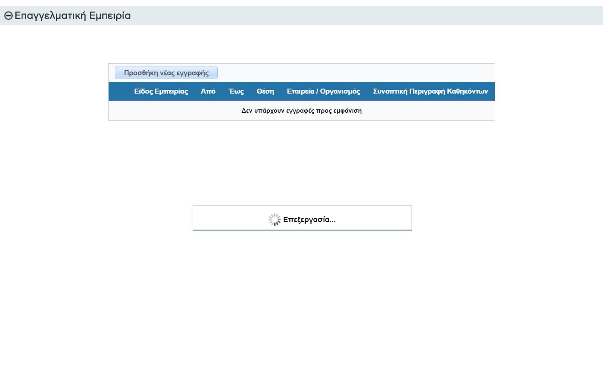Click the Δεν υπάρχουν εγγραφές προς εμφάνιση message
The height and width of the screenshot is (381, 603).
[x=301, y=111]
